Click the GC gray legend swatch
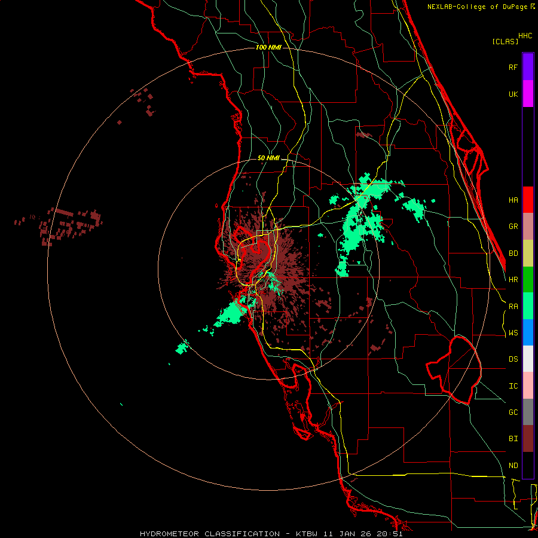This screenshot has width=538, height=538. [528, 412]
